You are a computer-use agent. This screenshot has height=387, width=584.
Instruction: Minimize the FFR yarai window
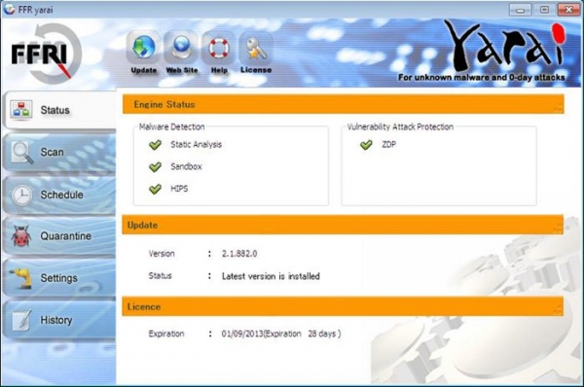click(521, 10)
